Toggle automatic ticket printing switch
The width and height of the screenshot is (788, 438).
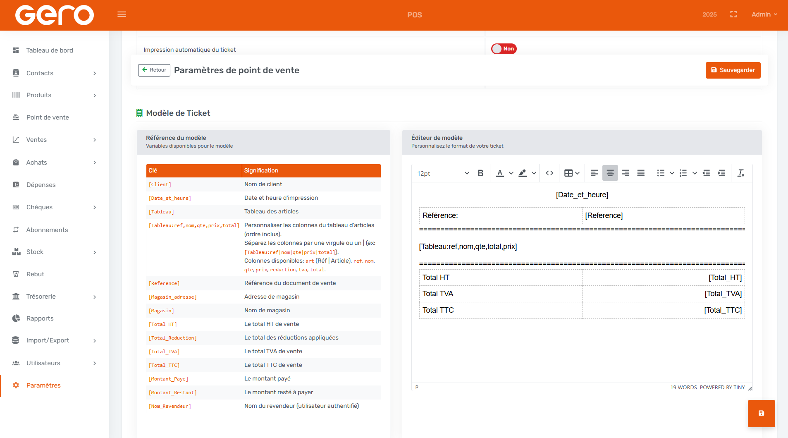[504, 49]
